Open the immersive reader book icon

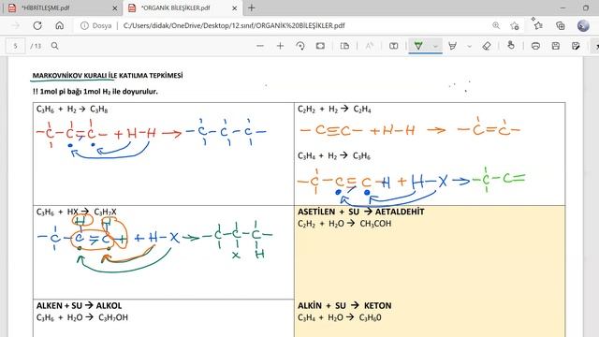393,46
